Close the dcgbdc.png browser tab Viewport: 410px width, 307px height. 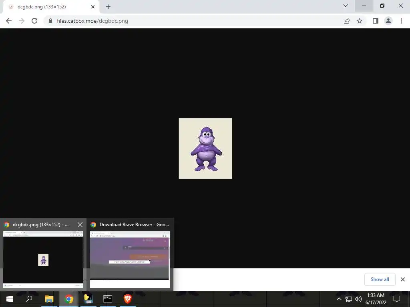coord(93,7)
